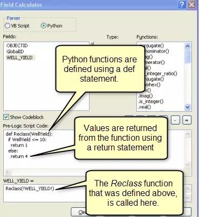Pick the .real() function

tap(145, 107)
